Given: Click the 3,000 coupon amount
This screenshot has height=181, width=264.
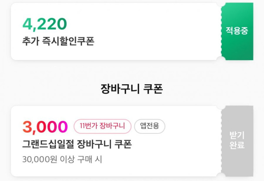Looking at the screenshot, I should (x=45, y=127).
